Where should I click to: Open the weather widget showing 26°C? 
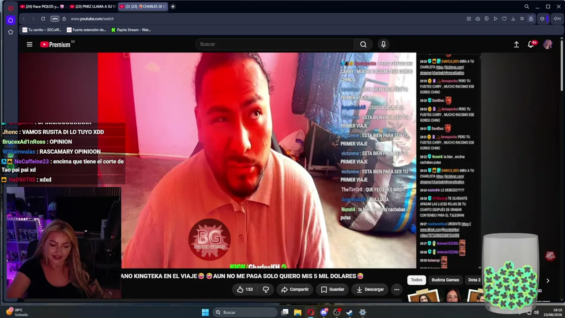coord(17,312)
